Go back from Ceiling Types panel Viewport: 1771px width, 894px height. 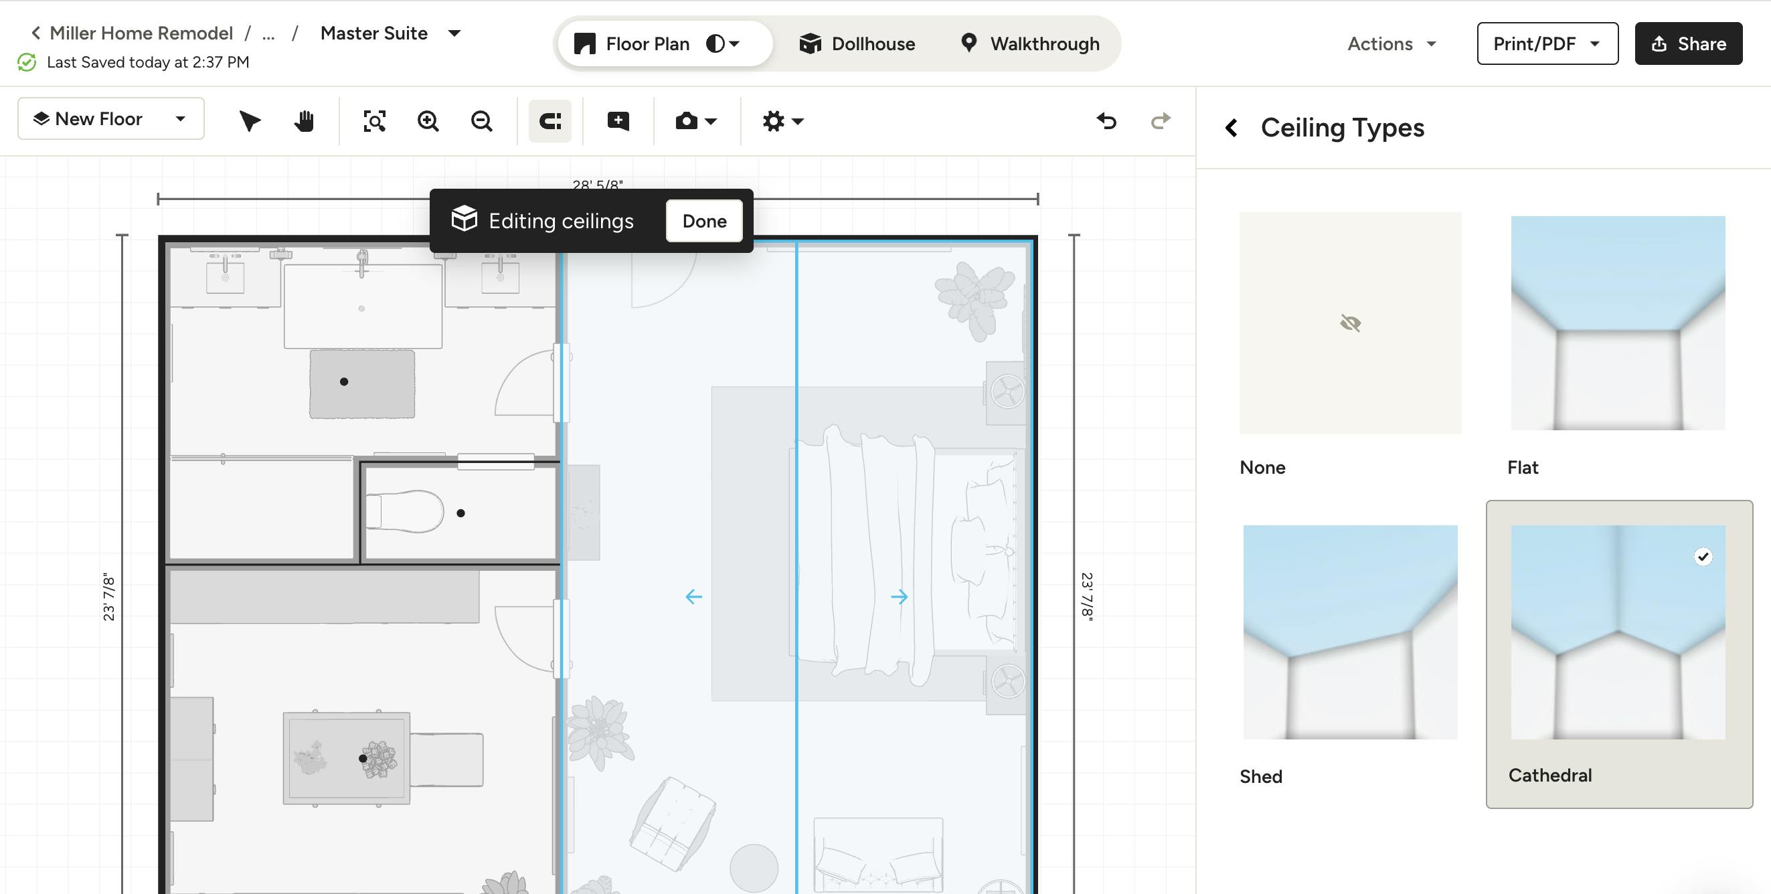[1232, 128]
